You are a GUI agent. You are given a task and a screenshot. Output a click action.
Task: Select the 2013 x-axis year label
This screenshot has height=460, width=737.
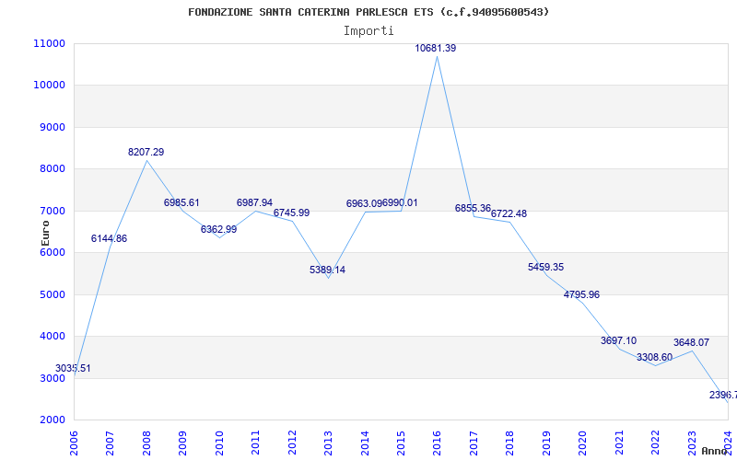point(328,443)
